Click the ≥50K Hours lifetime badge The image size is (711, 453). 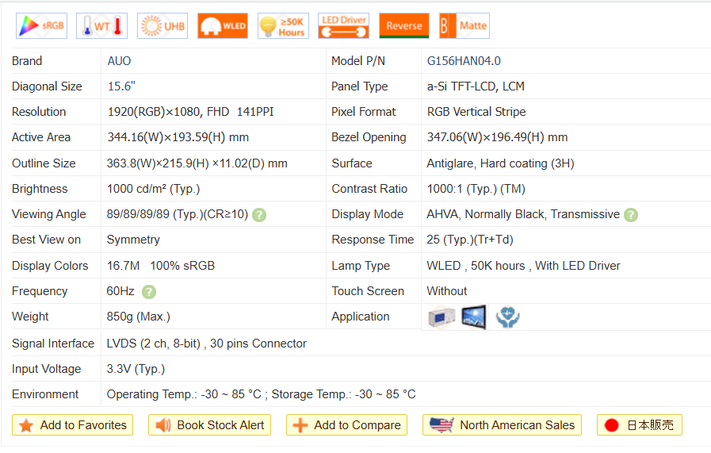pos(283,26)
